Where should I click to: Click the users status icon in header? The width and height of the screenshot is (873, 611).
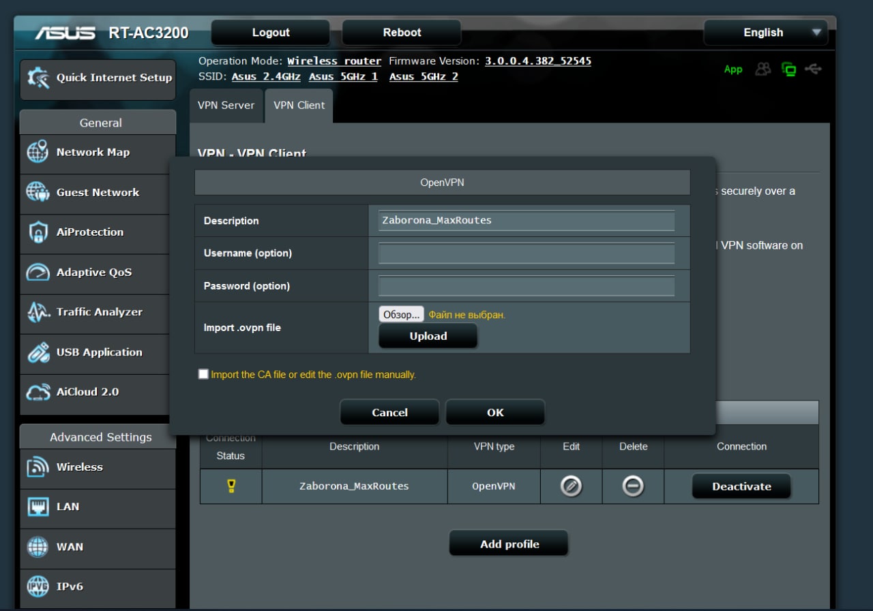tap(763, 69)
